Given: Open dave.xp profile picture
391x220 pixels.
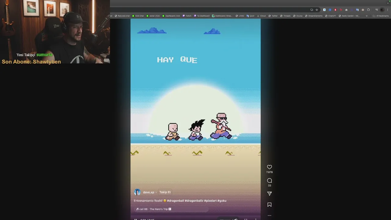Looking at the screenshot, I should click(137, 192).
